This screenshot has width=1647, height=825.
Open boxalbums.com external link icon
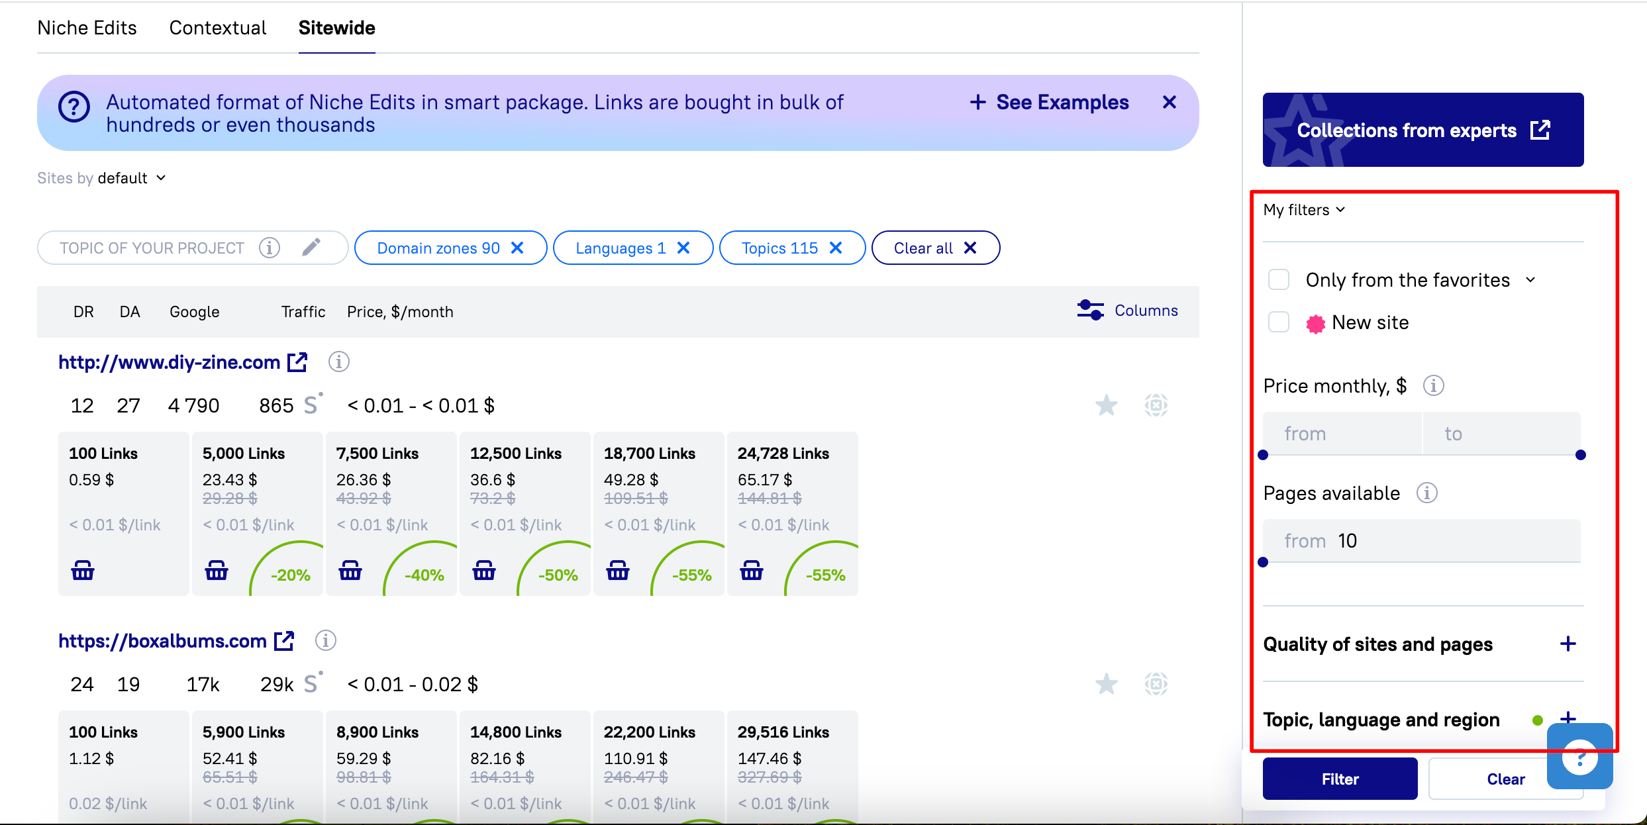tap(284, 641)
